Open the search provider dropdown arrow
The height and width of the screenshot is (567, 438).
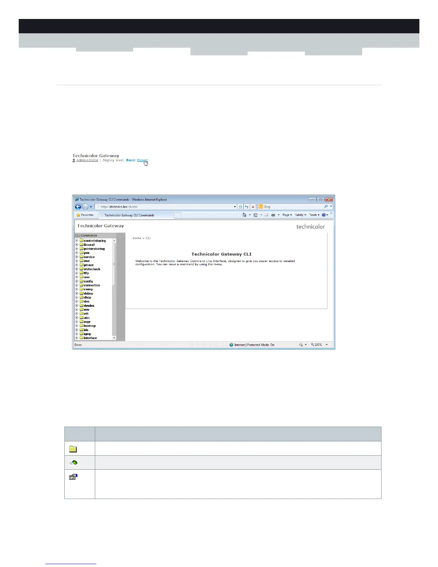point(331,207)
